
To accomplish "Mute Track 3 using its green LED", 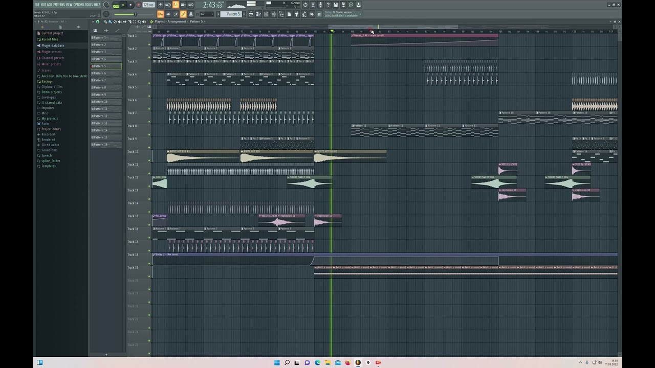I will 149,70.
